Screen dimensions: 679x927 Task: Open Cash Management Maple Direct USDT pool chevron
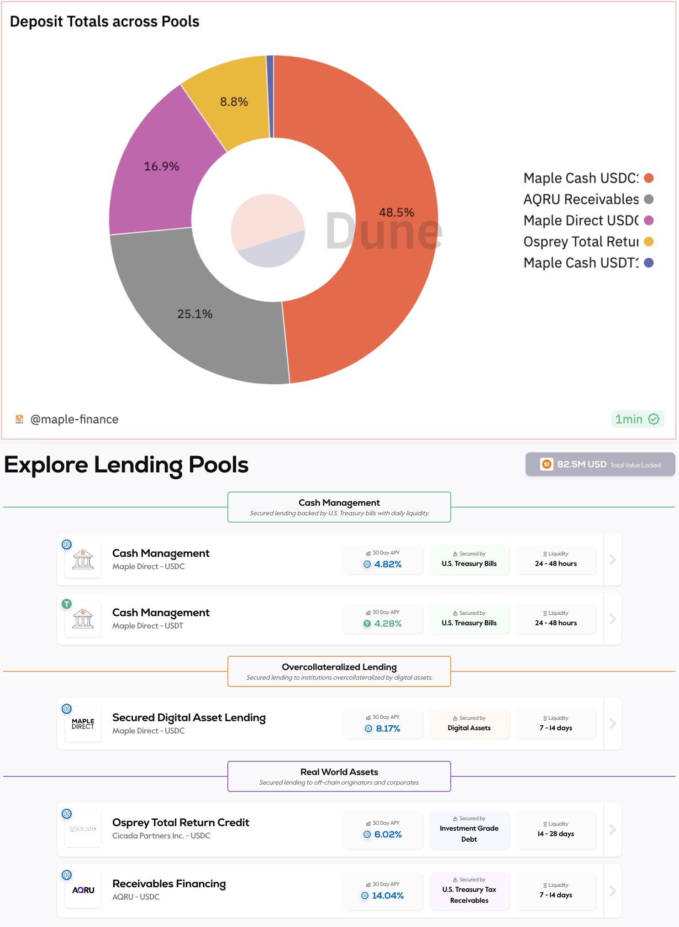(613, 619)
